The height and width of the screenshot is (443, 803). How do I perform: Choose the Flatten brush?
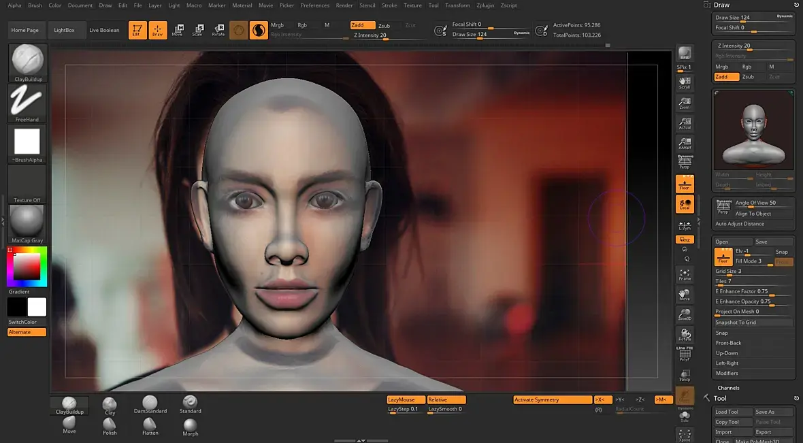pos(150,425)
